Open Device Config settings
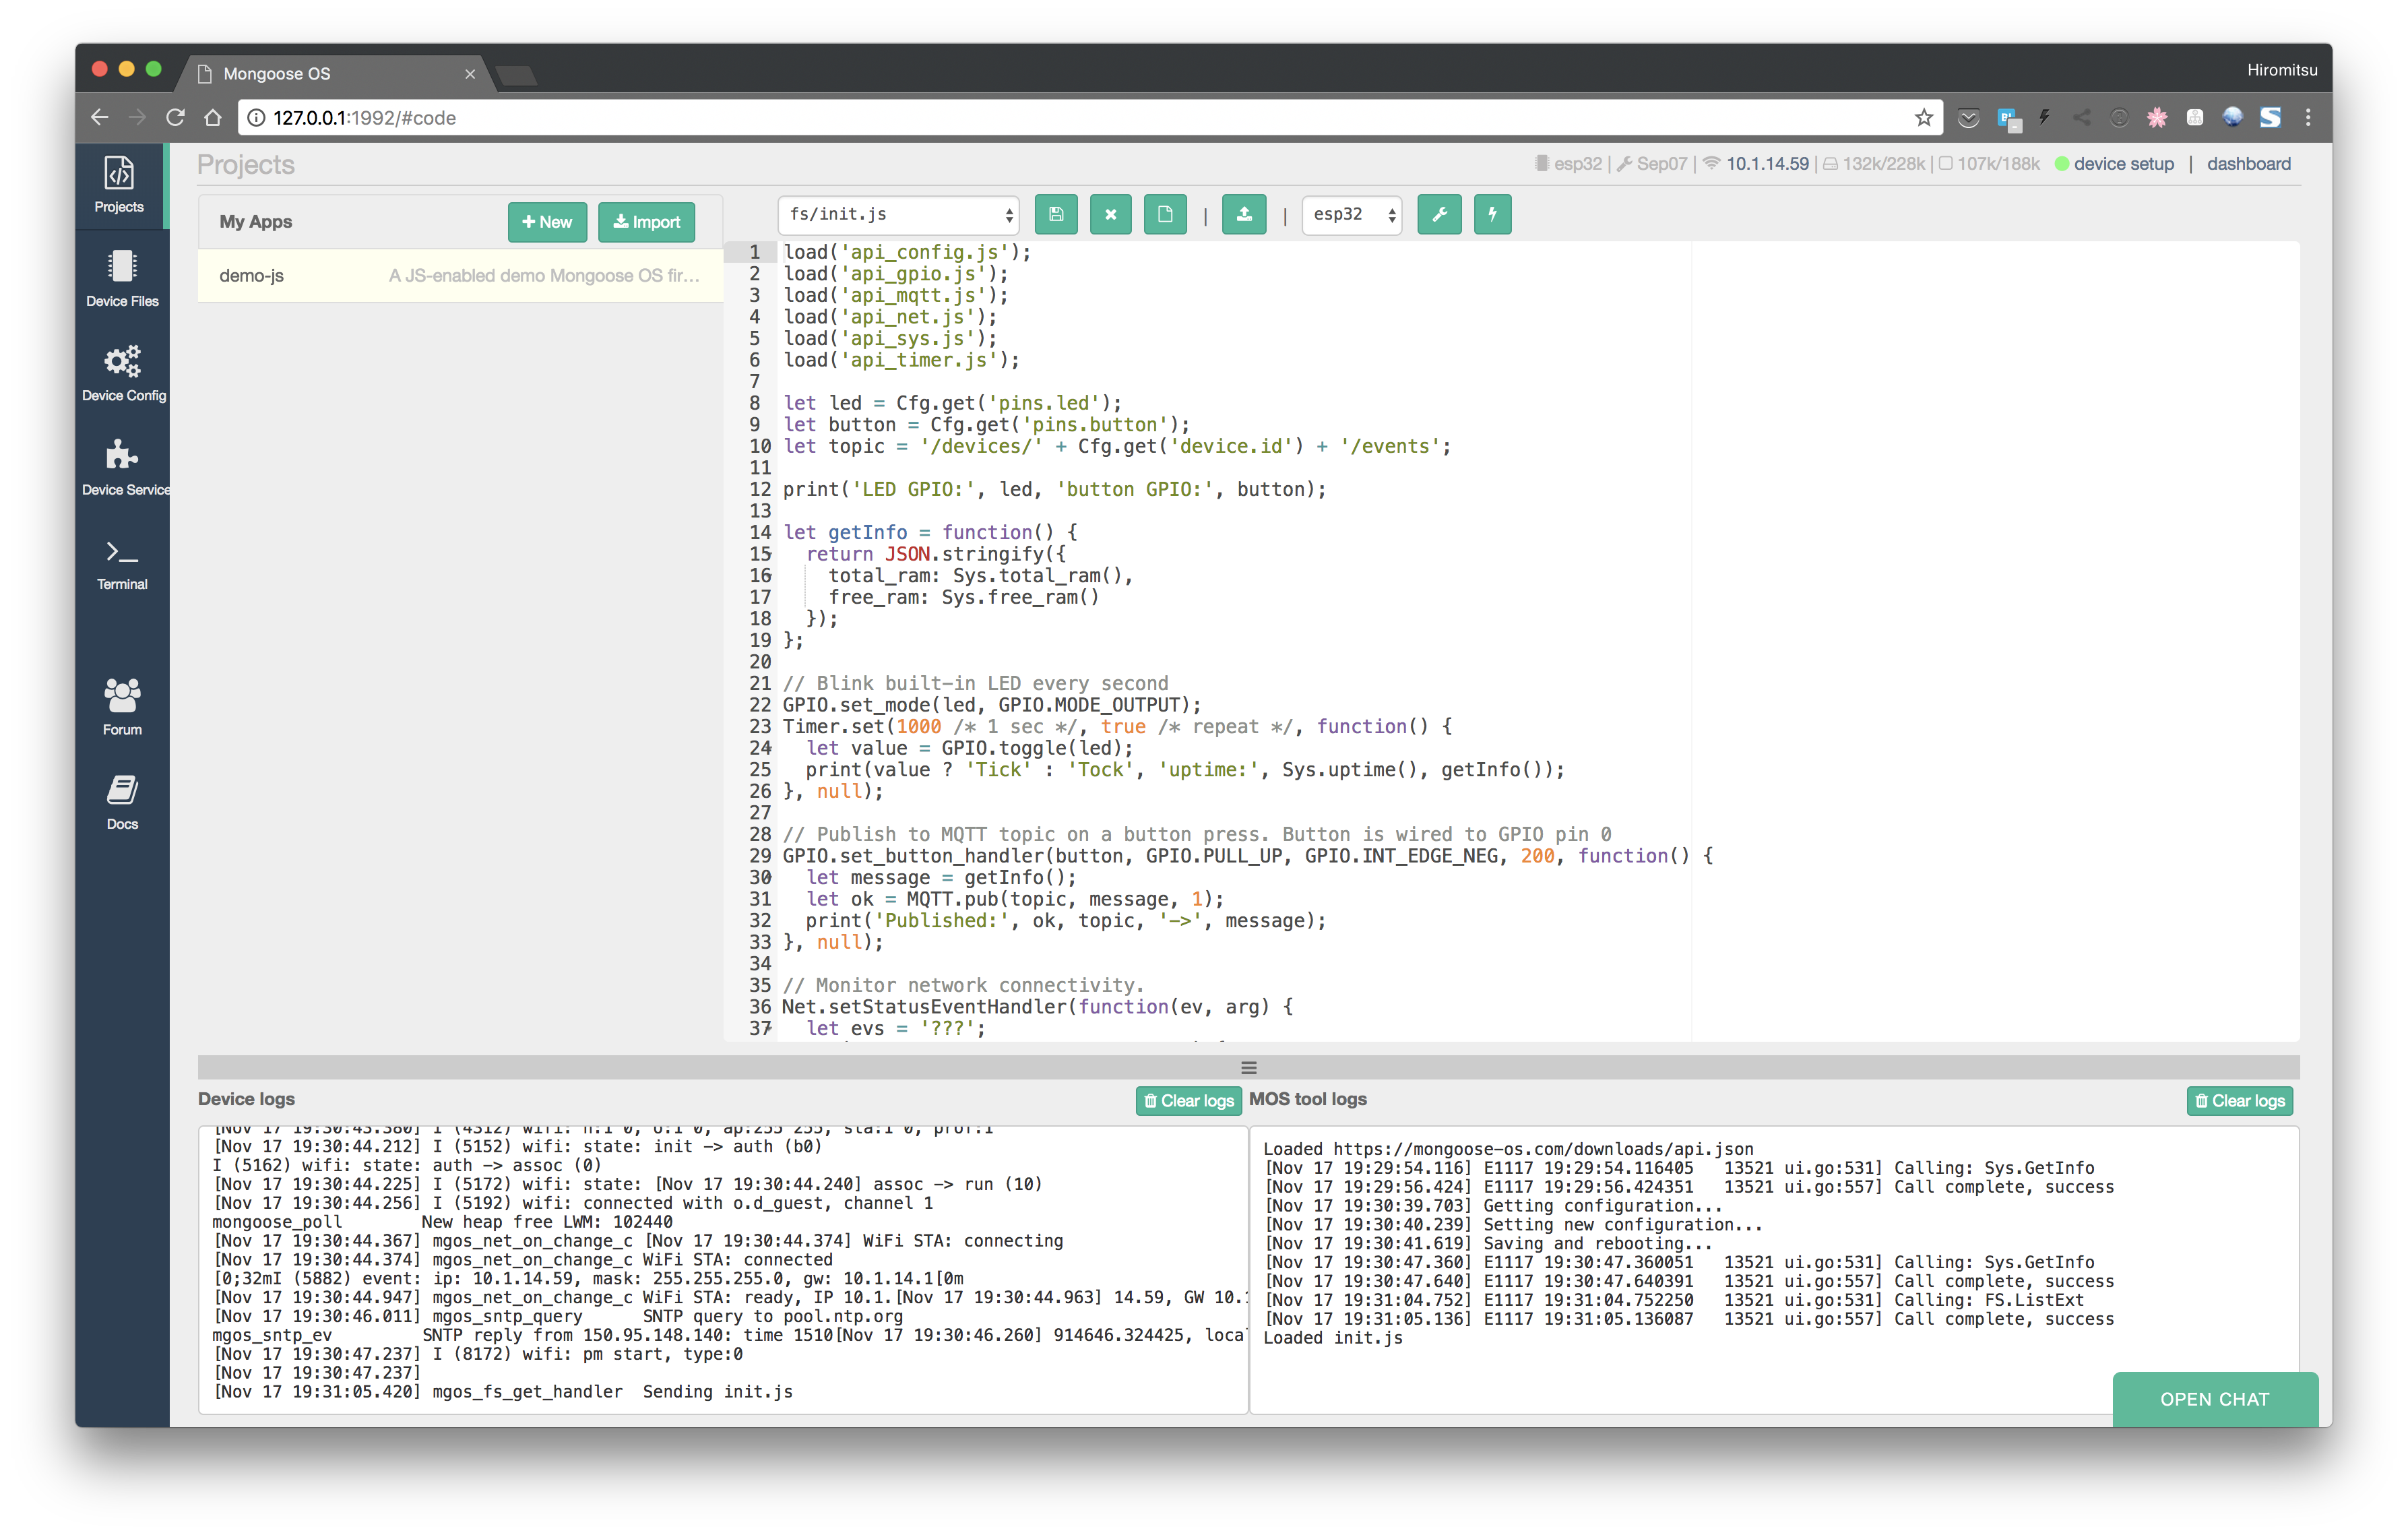 click(121, 370)
